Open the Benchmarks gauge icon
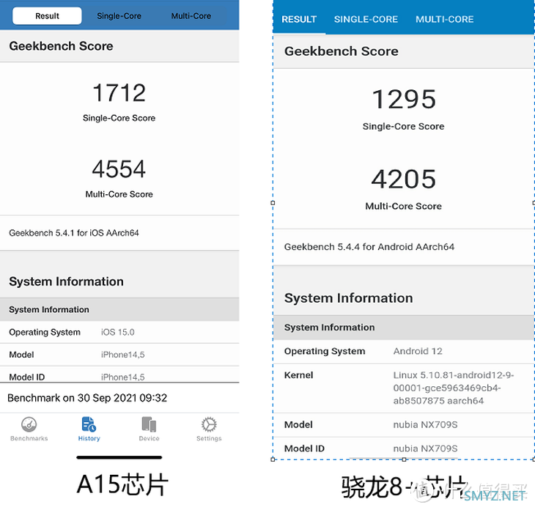The height and width of the screenshot is (510, 535). pyautogui.click(x=29, y=425)
